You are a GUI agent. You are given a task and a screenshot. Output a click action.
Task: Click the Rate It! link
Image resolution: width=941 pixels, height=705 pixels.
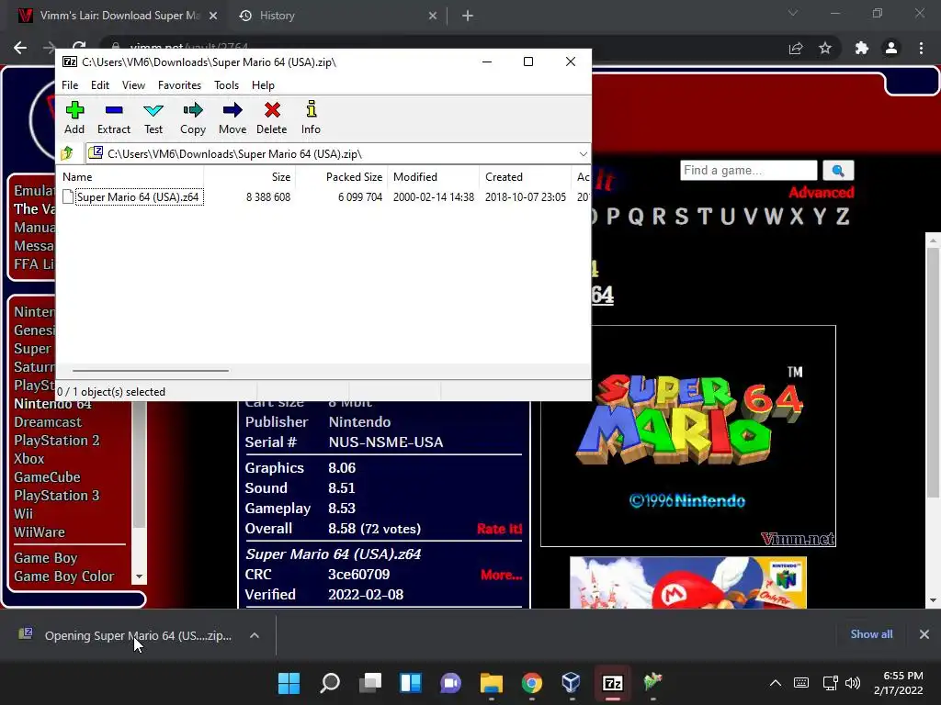click(x=499, y=529)
